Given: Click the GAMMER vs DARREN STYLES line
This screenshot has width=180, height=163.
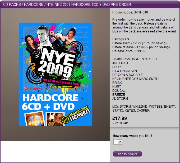Looking at the screenshot, I should point(135,59).
